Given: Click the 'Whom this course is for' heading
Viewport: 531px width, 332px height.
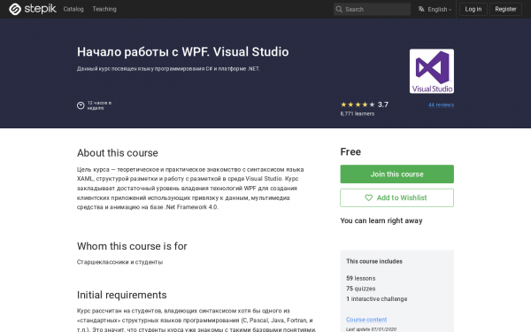Looking at the screenshot, I should [132, 246].
